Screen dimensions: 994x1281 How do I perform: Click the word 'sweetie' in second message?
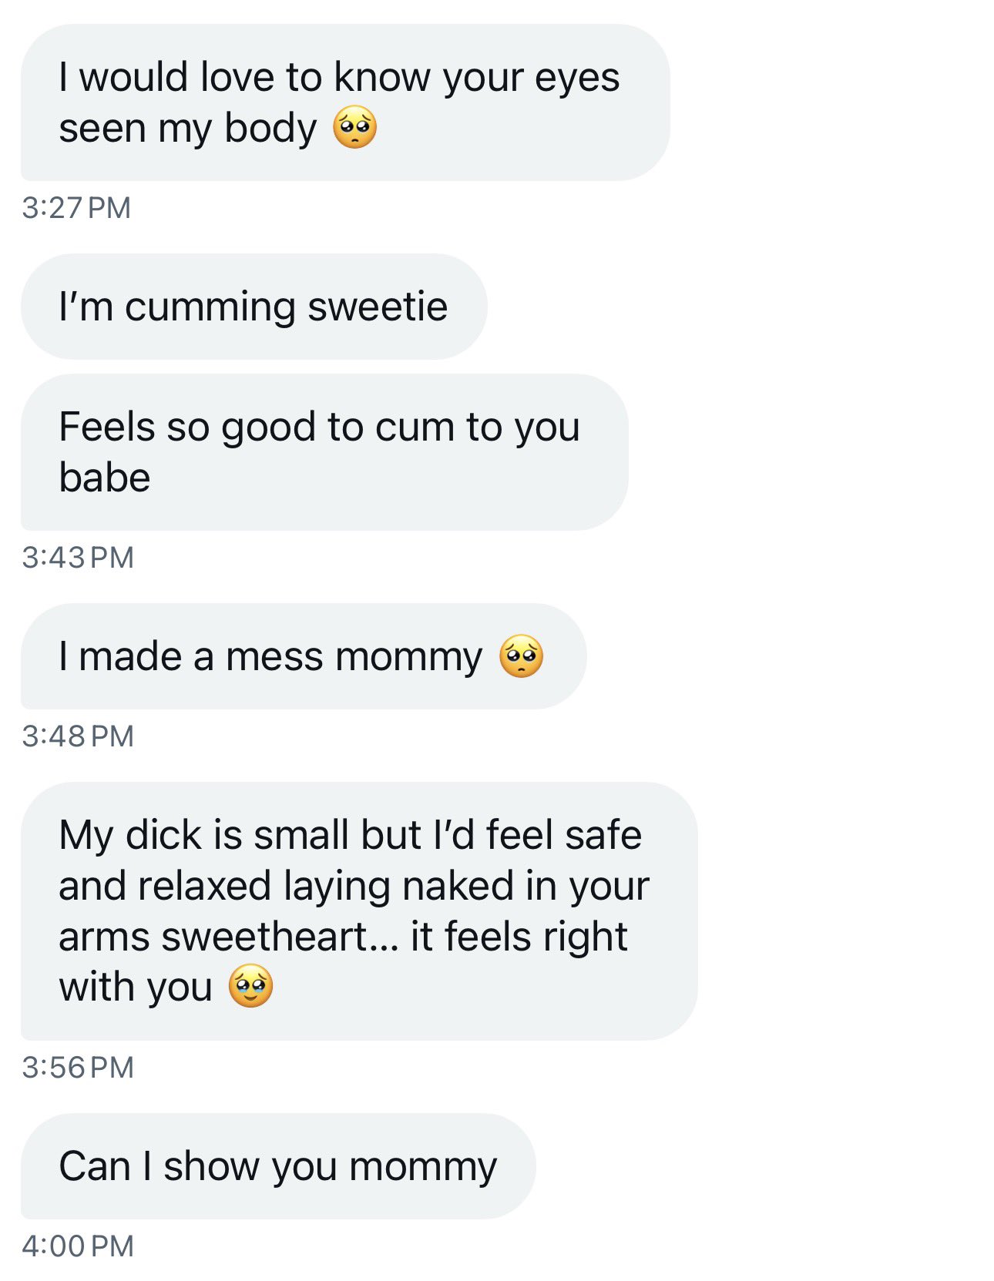click(378, 307)
